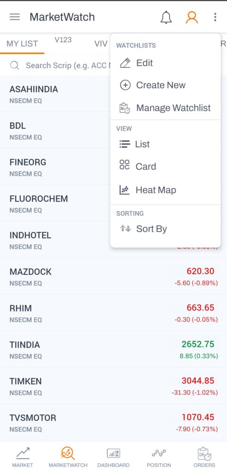This screenshot has width=227, height=473.
Task: Tap the Market chart icon
Action: (23, 453)
